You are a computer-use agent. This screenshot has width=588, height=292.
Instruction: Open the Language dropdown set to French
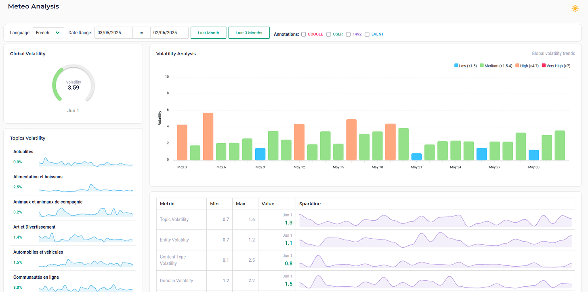pyautogui.click(x=48, y=33)
